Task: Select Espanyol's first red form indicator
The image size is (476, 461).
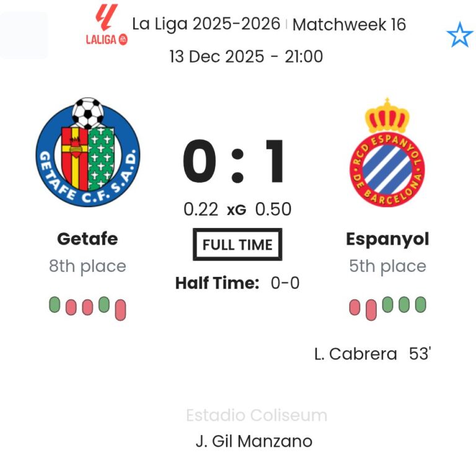Action: 355,307
